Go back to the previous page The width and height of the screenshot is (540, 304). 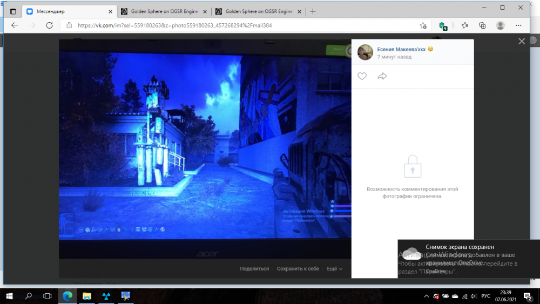coord(15,25)
